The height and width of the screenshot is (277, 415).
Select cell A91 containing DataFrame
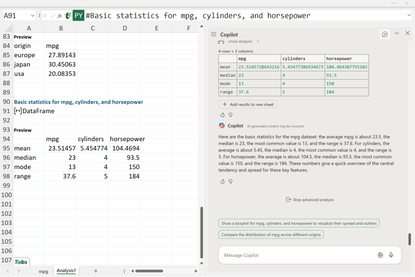point(29,111)
